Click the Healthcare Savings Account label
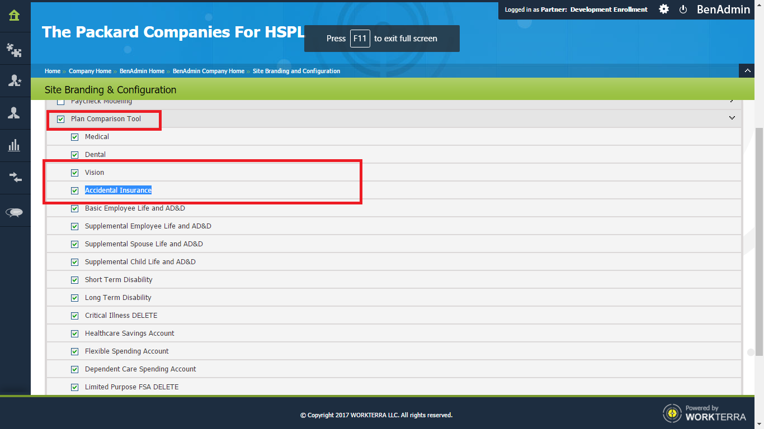Viewport: 764px width, 429px height. pos(130,333)
